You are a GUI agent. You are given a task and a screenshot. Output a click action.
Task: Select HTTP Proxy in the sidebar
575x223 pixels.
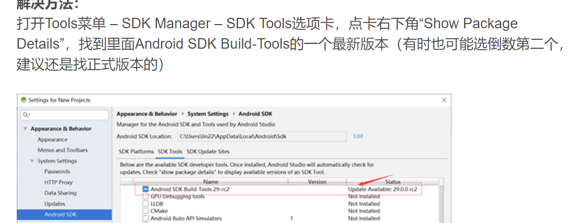[x=58, y=182]
